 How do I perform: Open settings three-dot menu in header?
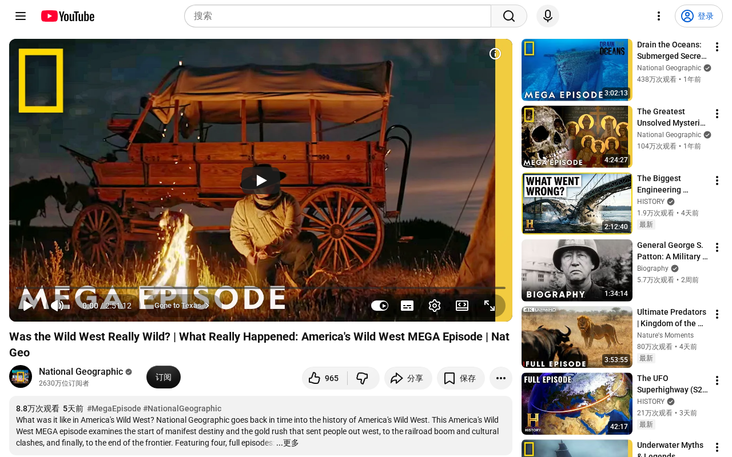[x=659, y=16]
